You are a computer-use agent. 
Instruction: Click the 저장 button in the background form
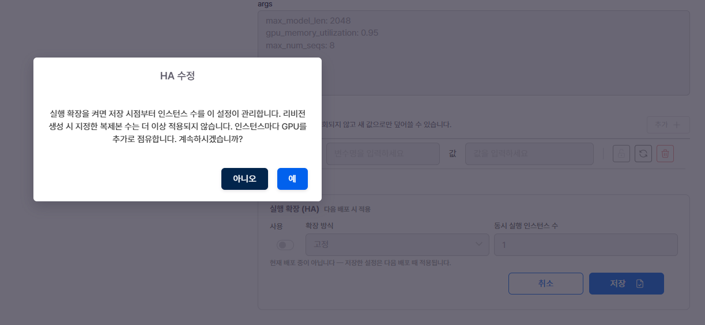[x=627, y=284]
